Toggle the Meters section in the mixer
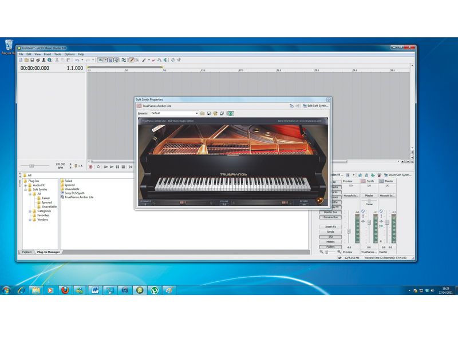The width and height of the screenshot is (458, 343). 330,242
